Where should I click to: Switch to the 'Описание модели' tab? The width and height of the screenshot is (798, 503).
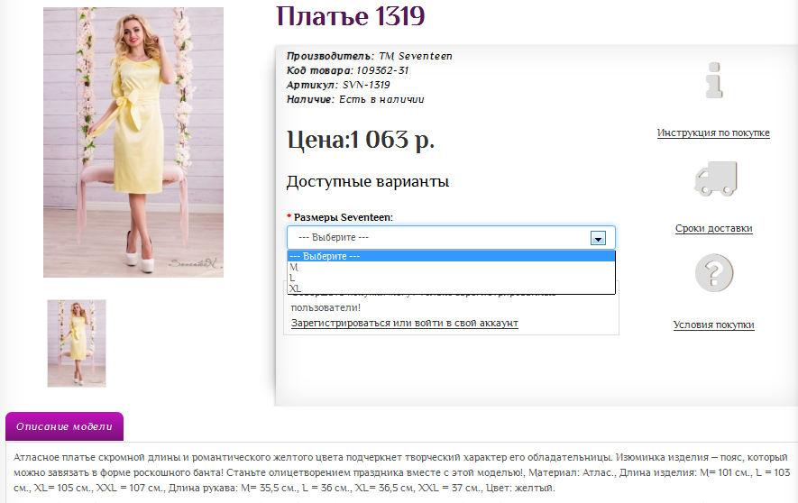tap(64, 427)
